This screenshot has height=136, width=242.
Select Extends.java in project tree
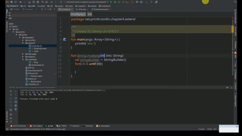[38, 48]
